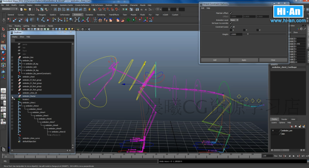Switch to four-view layout icon
Image resolution: width=309 pixels, height=168 pixels.
(x=3, y=97)
